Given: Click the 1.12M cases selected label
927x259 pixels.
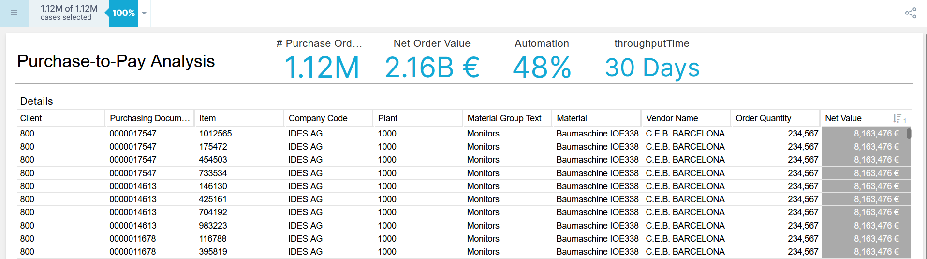Looking at the screenshot, I should pos(69,13).
